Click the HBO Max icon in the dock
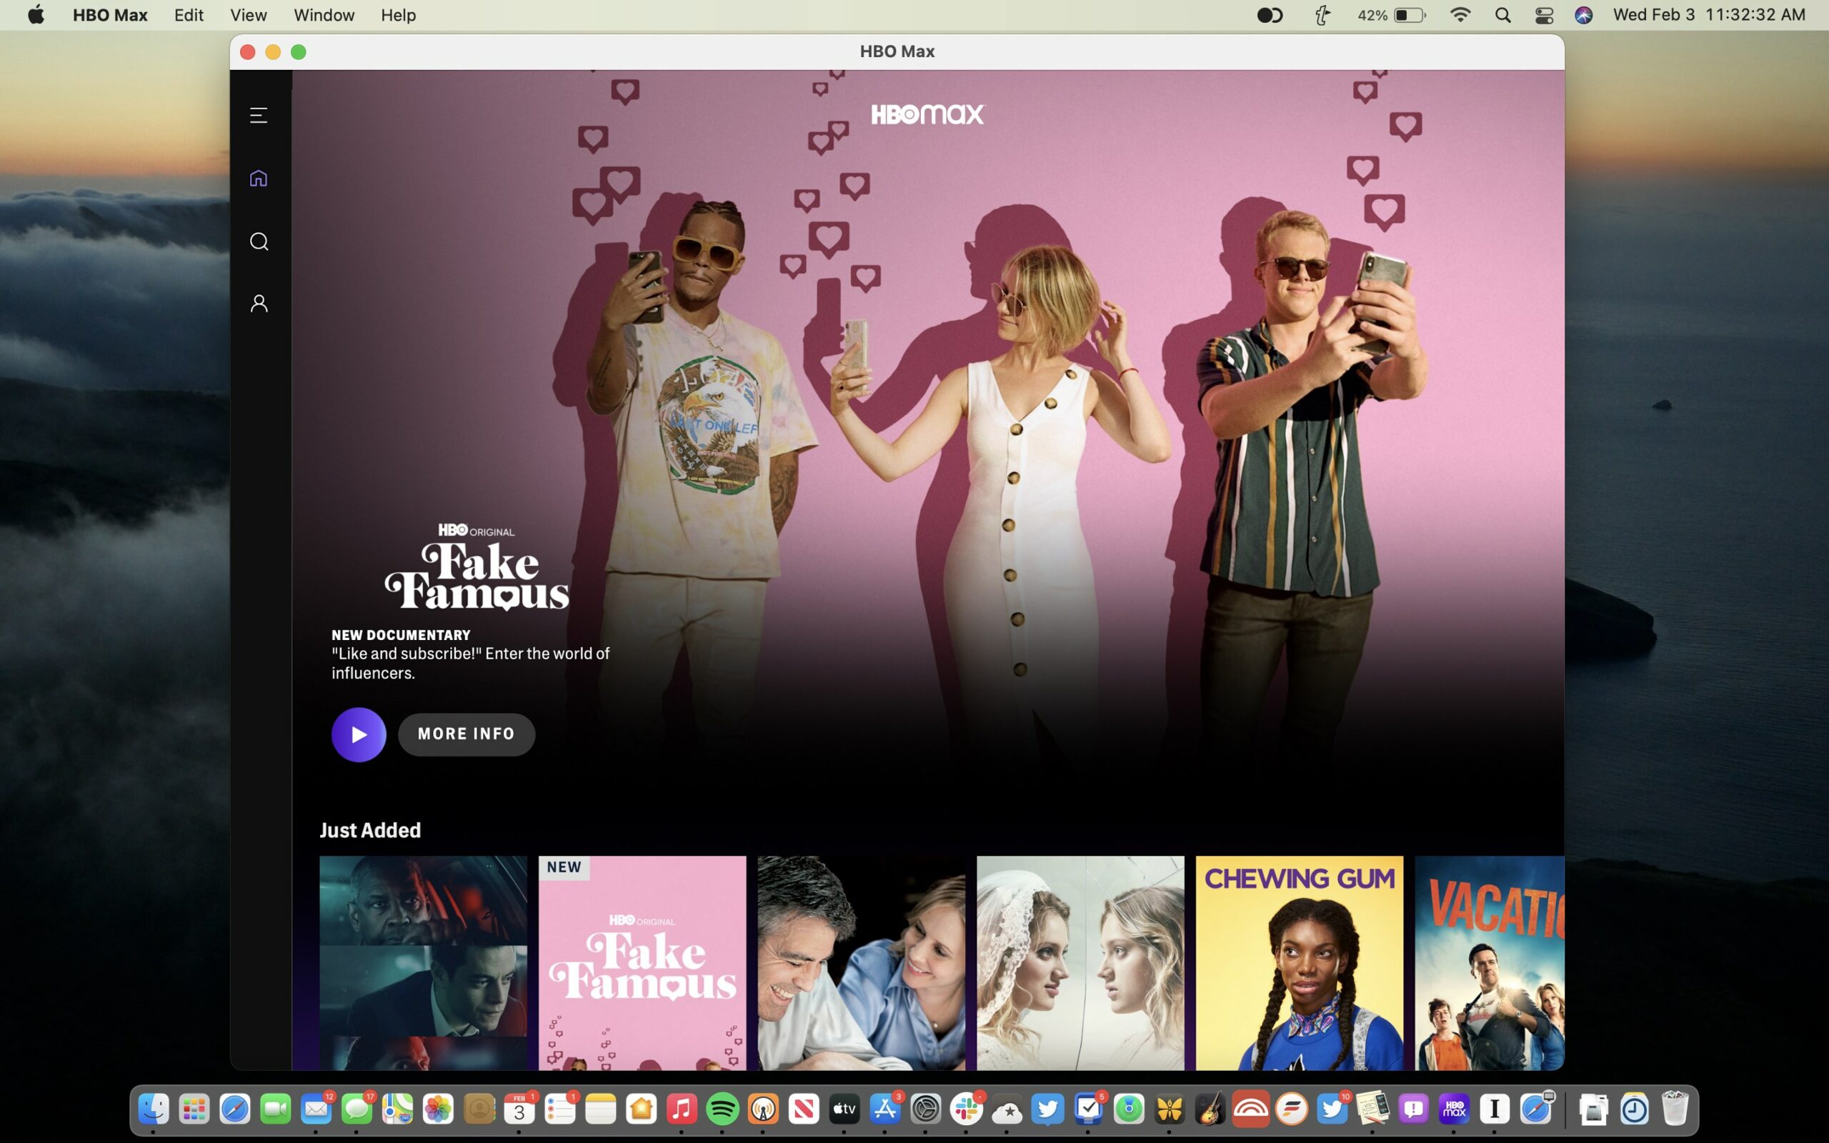Screen dimensions: 1829x1143 click(1454, 1109)
